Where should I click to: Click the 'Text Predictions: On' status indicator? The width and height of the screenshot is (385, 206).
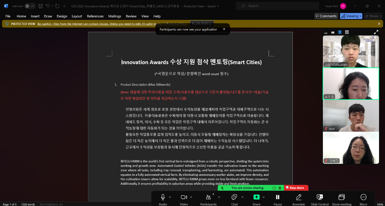pos(51,204)
